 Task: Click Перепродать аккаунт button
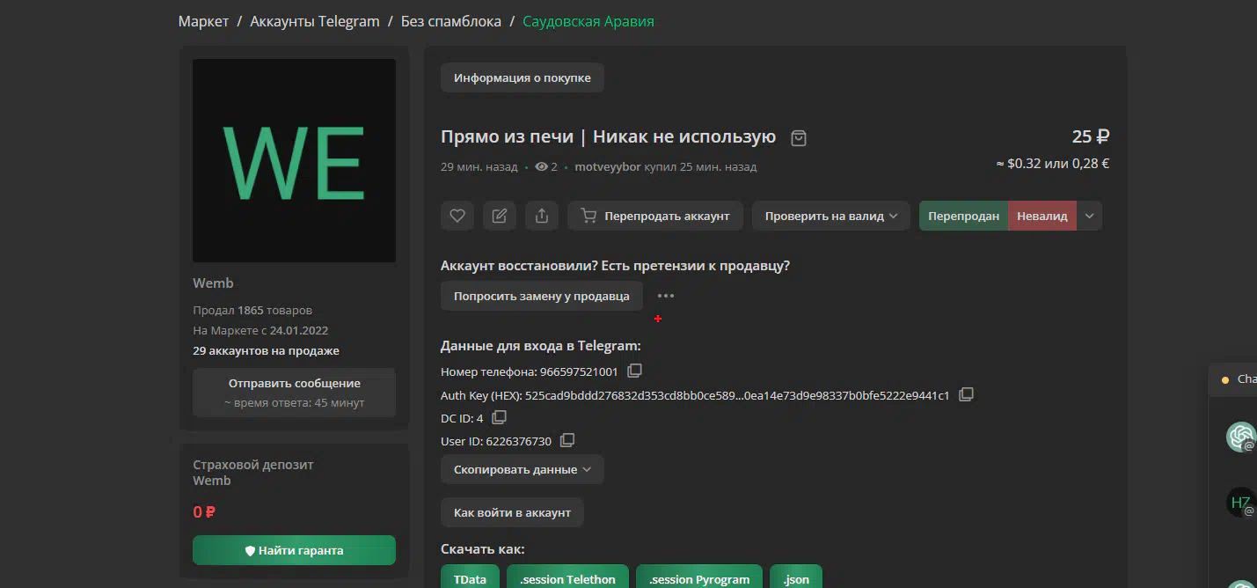click(655, 216)
